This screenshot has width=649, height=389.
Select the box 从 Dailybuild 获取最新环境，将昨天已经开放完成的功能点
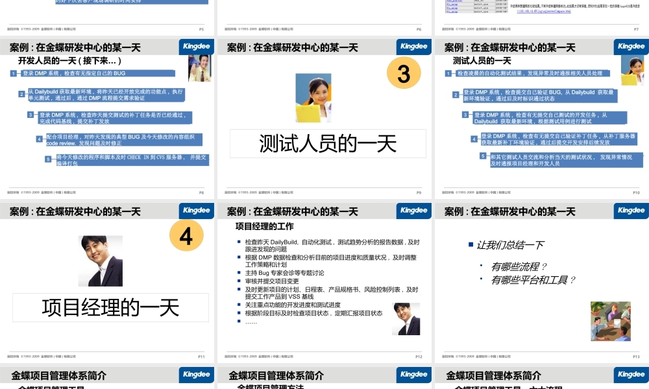[106, 95]
